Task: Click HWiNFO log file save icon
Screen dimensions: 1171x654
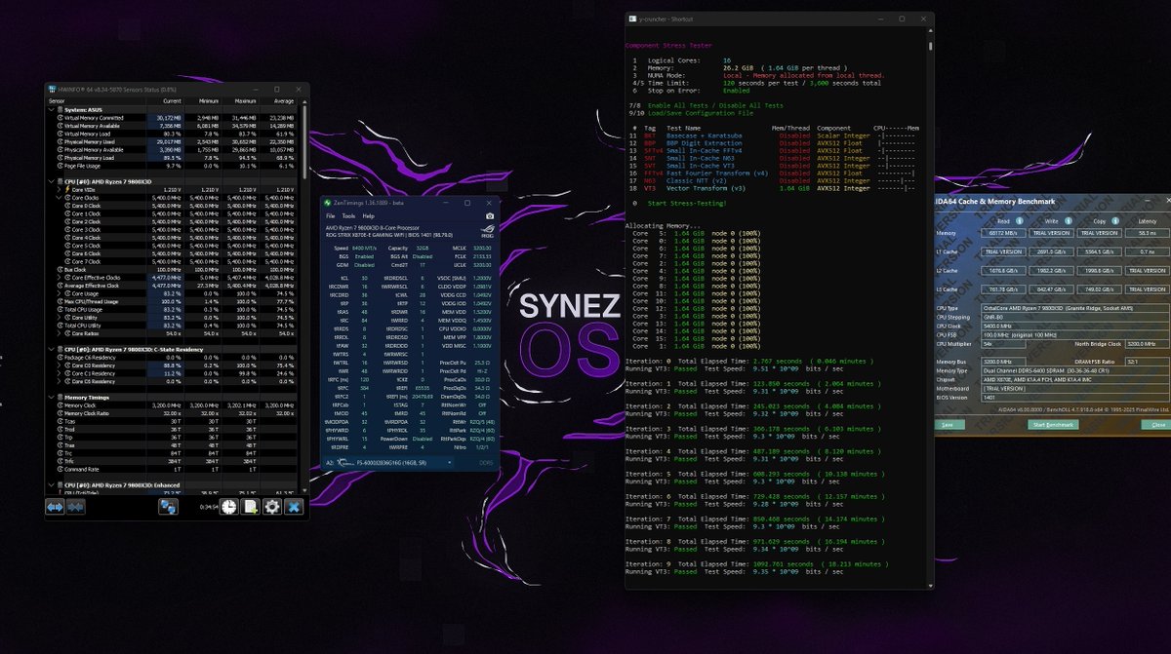Action: pos(250,508)
